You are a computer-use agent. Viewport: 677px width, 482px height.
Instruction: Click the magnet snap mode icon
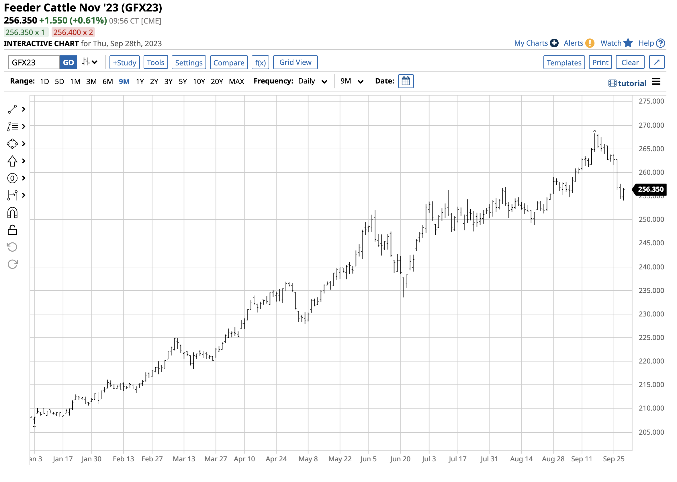[x=12, y=213]
